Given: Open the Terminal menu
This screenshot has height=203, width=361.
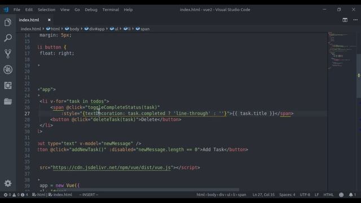Looking at the screenshot, I should [x=111, y=10].
